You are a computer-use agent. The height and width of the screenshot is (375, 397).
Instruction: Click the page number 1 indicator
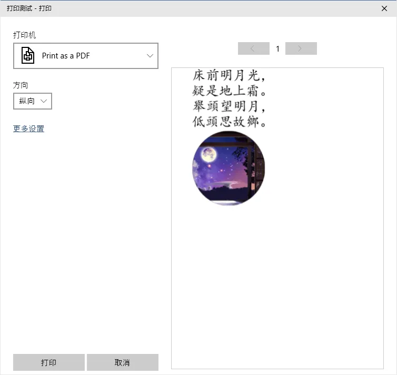tap(277, 48)
